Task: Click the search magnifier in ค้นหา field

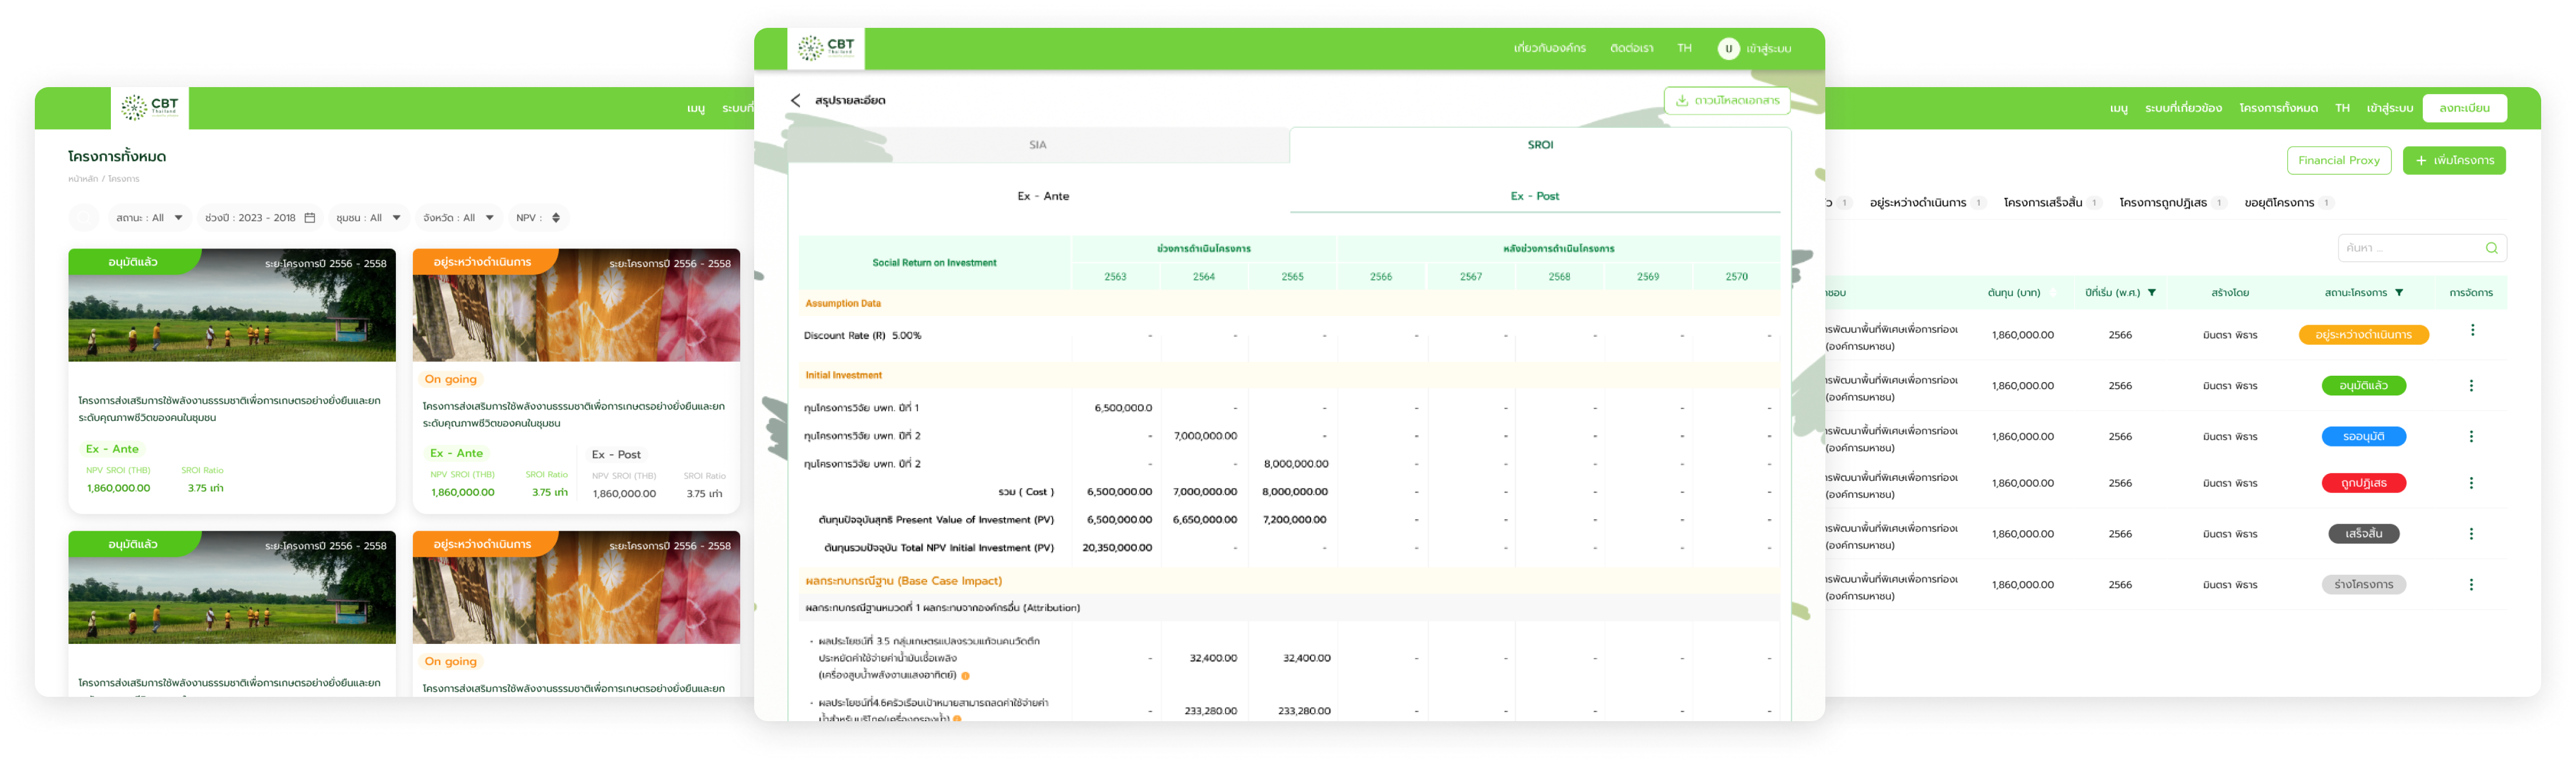Action: (x=2491, y=248)
